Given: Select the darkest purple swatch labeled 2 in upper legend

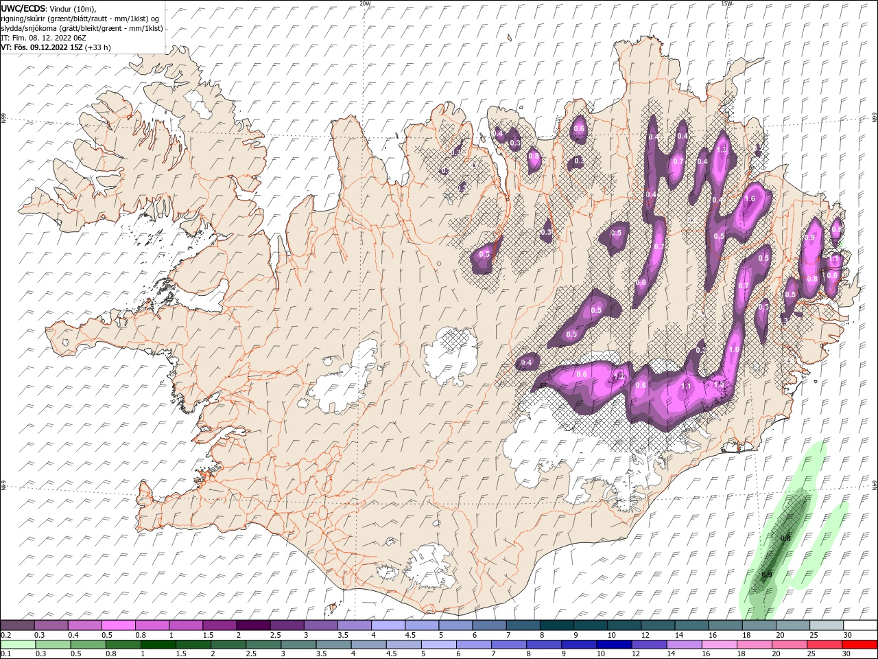Looking at the screenshot, I should (252, 625).
